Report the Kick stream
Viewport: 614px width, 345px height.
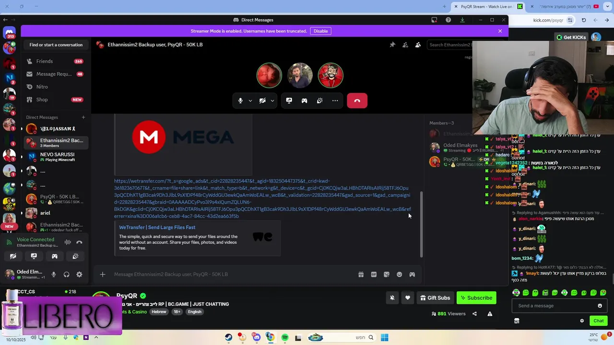[x=490, y=314]
